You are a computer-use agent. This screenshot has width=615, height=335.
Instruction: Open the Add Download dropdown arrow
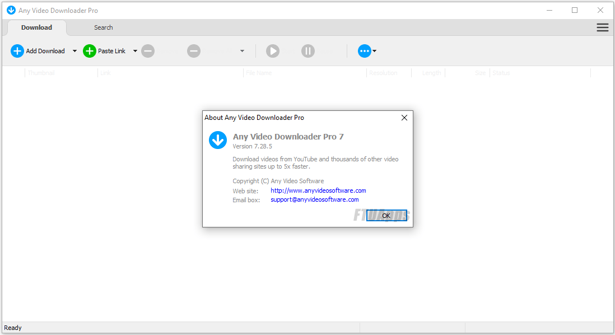pos(74,51)
